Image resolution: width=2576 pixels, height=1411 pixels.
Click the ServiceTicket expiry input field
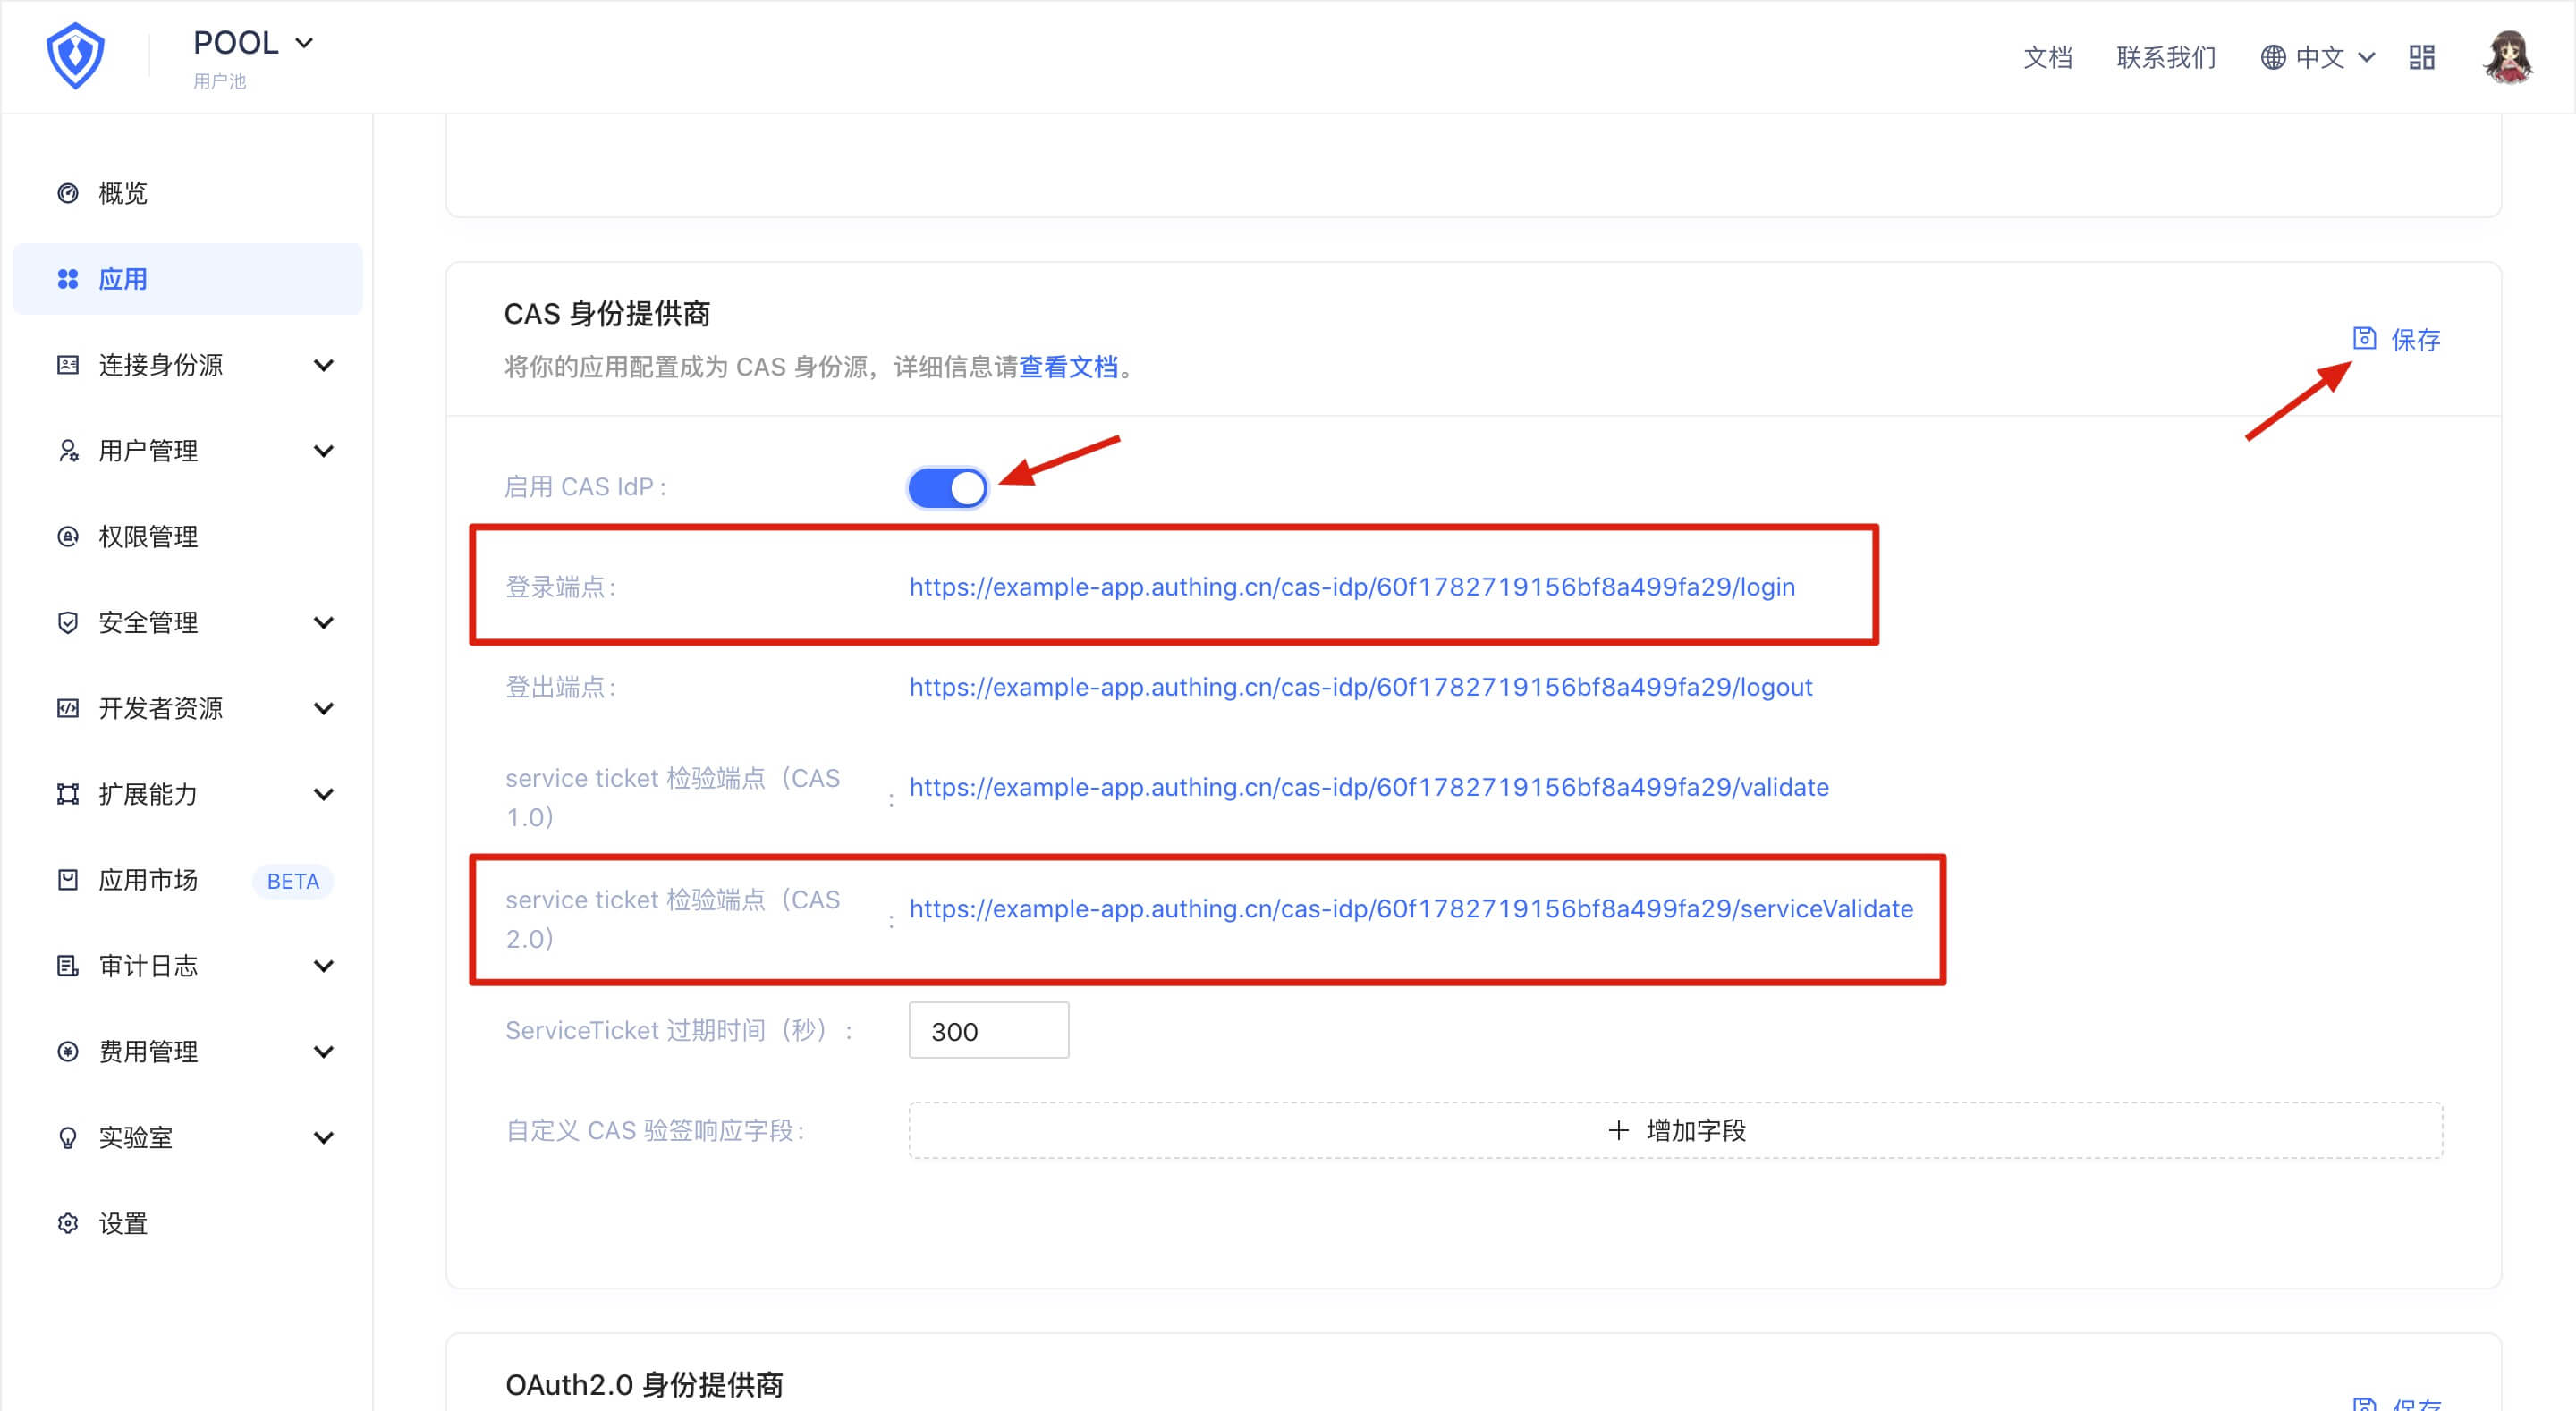(988, 1030)
